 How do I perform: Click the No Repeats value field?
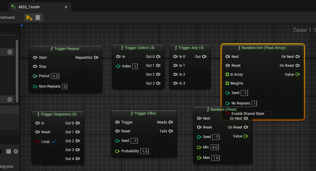coord(254,103)
